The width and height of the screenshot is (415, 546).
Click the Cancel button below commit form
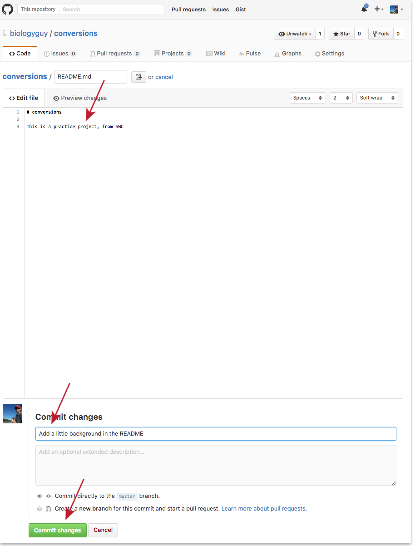pyautogui.click(x=103, y=530)
